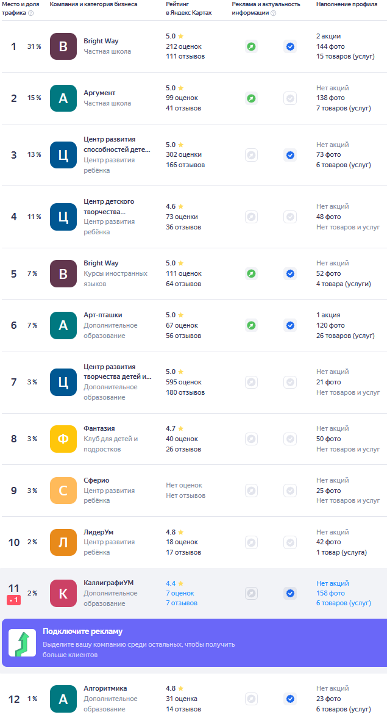Click the Нет оценок text for Сферио
Image resolution: width=387 pixels, height=723 pixels.
point(184,485)
